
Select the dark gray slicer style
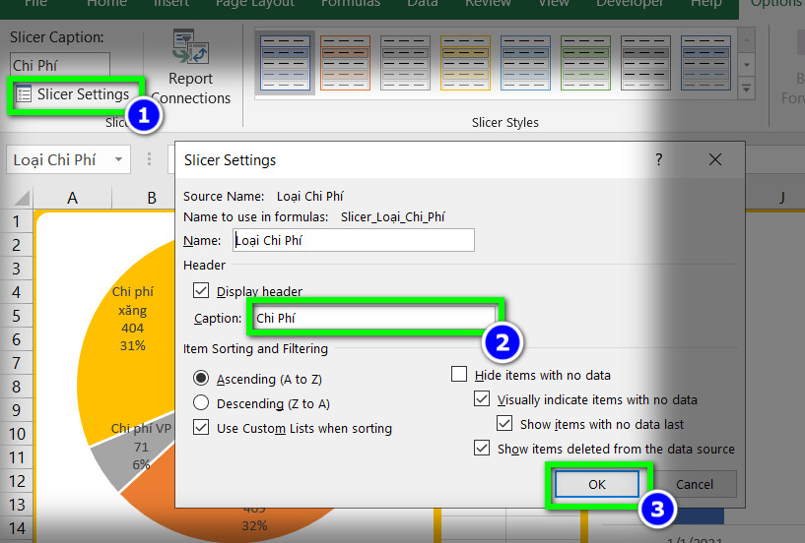click(x=645, y=63)
